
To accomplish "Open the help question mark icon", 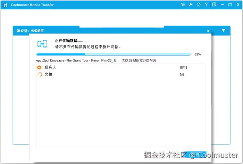I will 206,5.
